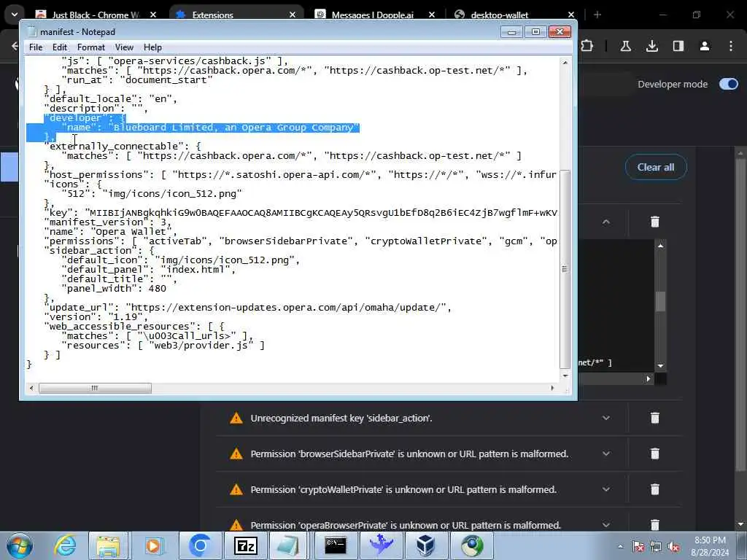Click Notepad horizontal scrollbar thumb

pos(95,388)
